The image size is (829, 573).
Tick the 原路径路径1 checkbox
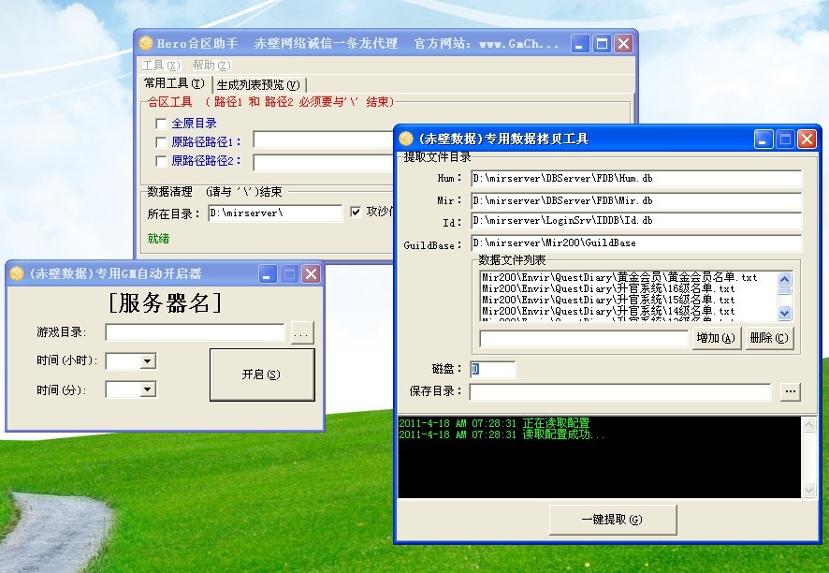pos(161,142)
